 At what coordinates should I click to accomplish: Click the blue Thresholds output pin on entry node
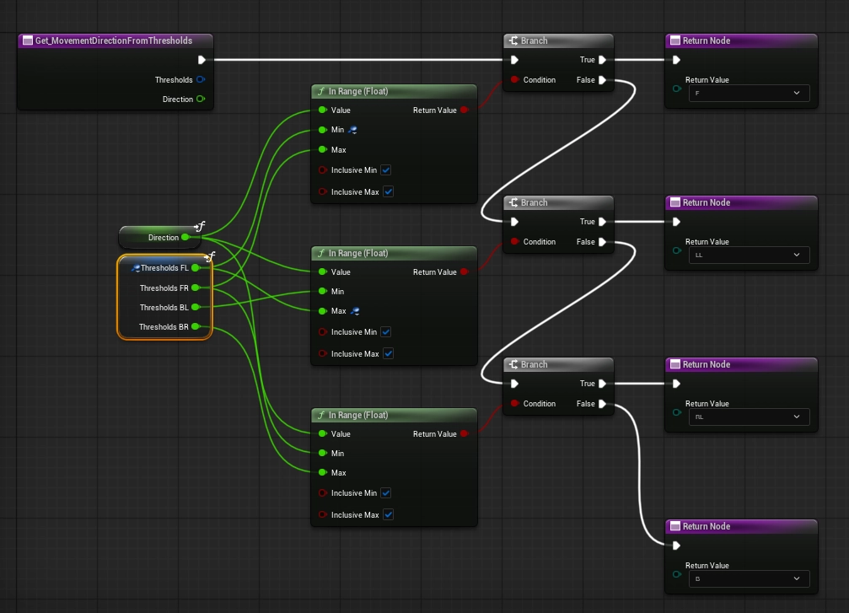click(201, 79)
